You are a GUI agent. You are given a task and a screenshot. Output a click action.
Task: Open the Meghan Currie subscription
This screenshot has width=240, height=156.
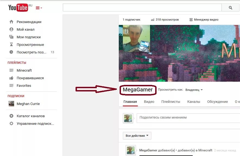pyautogui.click(x=28, y=104)
